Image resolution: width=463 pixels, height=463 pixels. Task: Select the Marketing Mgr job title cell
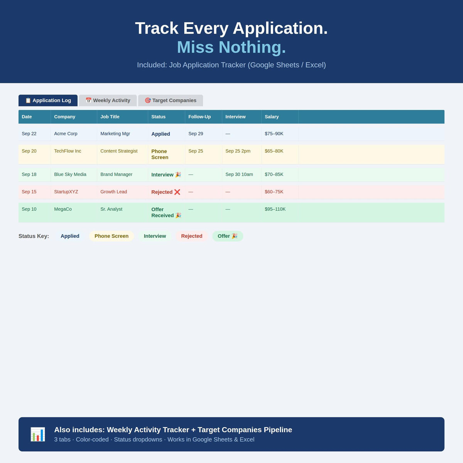[x=123, y=134]
